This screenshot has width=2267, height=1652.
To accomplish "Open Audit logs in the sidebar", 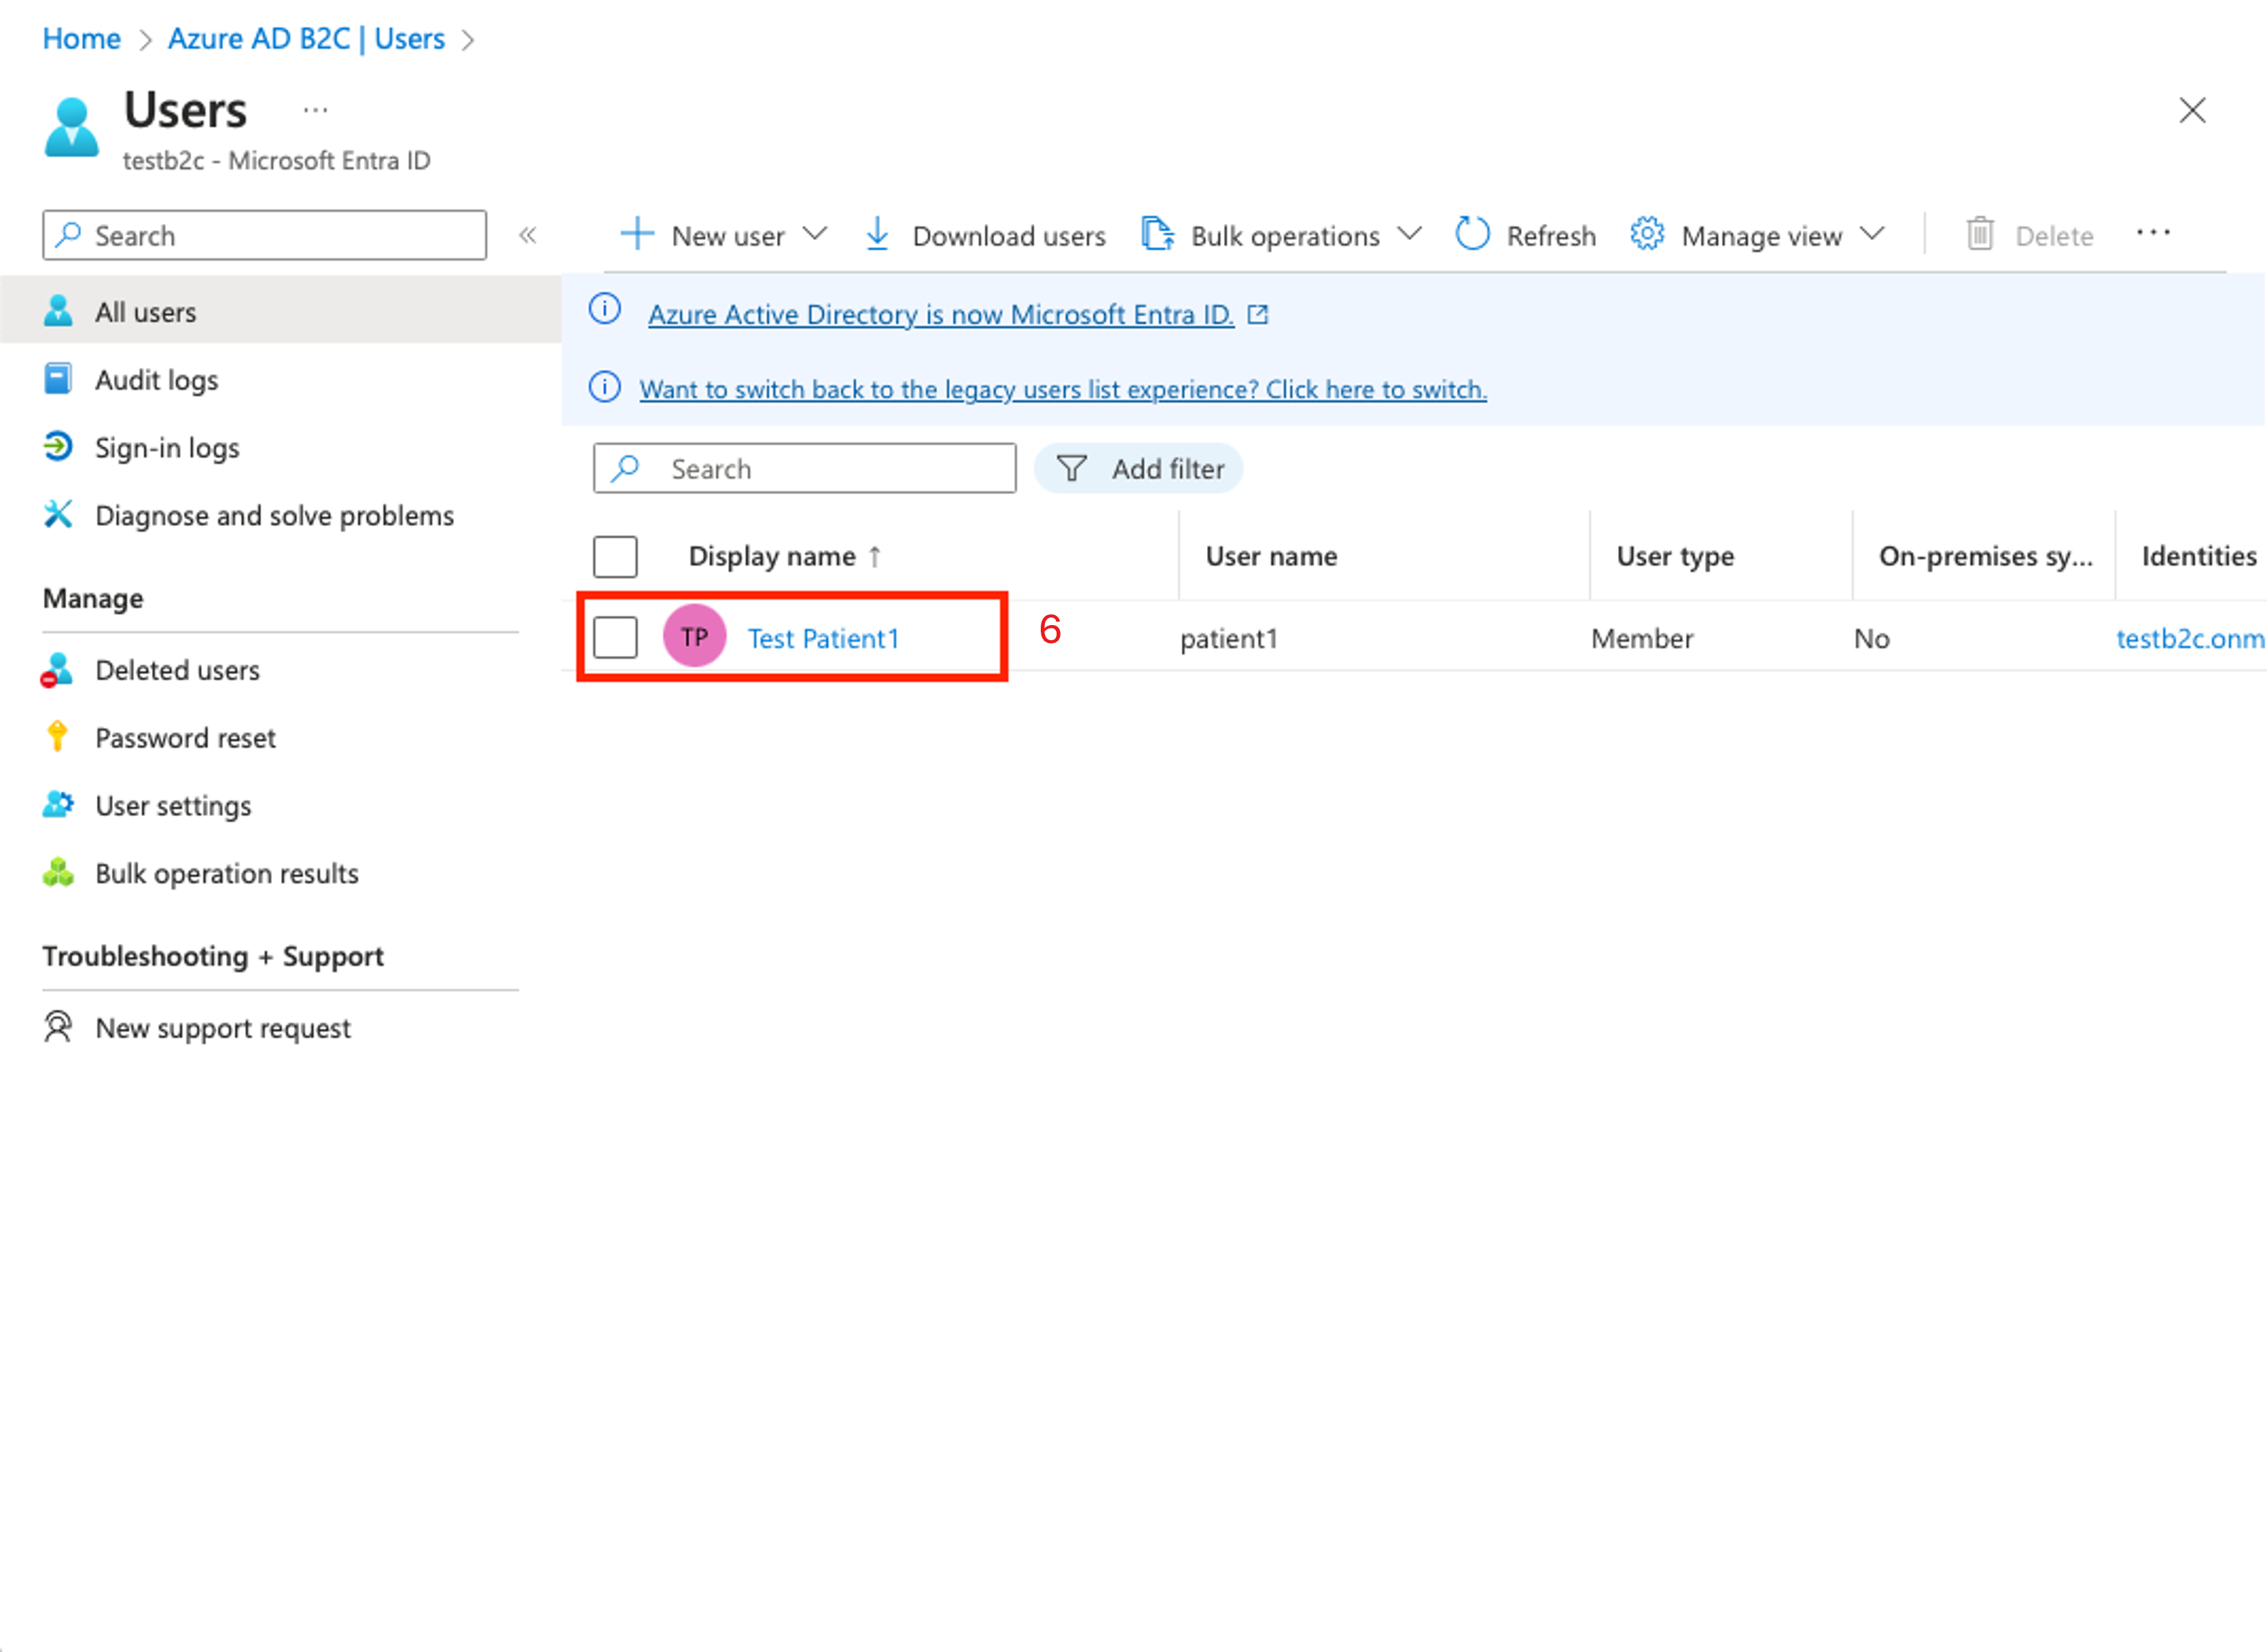I will click(x=156, y=380).
